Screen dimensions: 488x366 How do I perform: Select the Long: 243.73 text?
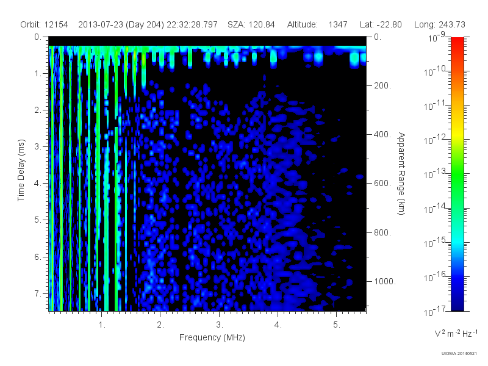coord(439,24)
